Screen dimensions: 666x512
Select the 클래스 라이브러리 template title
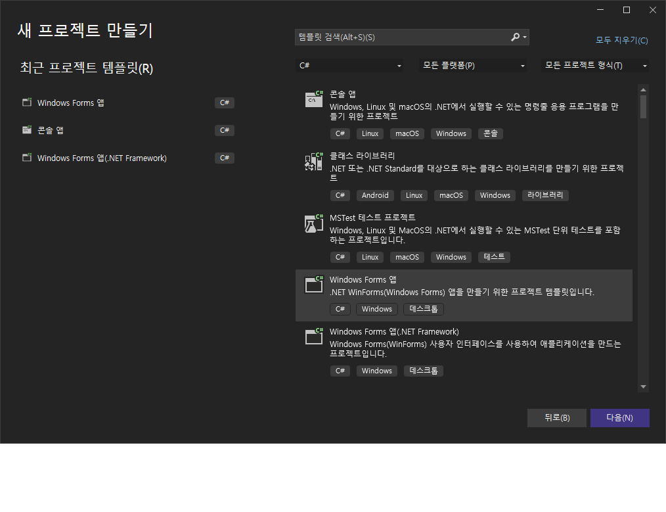(363, 156)
